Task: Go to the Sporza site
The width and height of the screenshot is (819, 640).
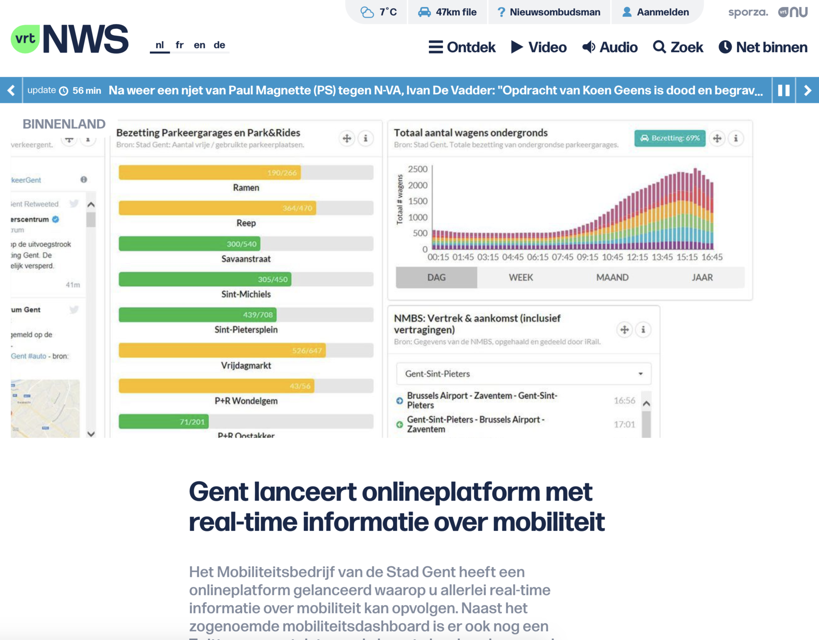Action: pos(748,12)
